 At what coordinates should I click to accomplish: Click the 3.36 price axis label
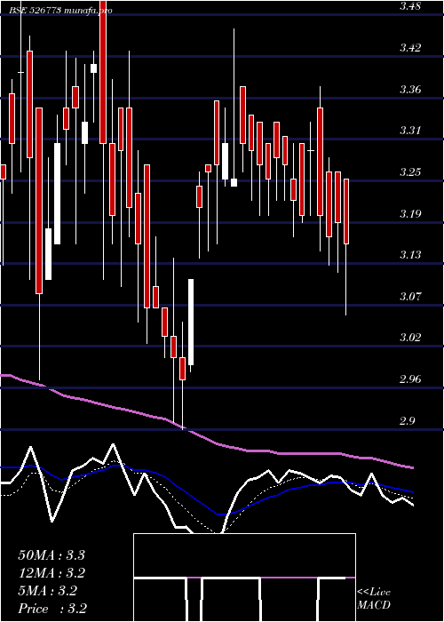[x=410, y=90]
